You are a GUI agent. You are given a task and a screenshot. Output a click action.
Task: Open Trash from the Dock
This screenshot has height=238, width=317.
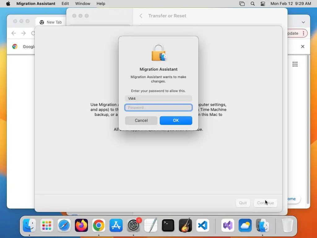[287, 225]
